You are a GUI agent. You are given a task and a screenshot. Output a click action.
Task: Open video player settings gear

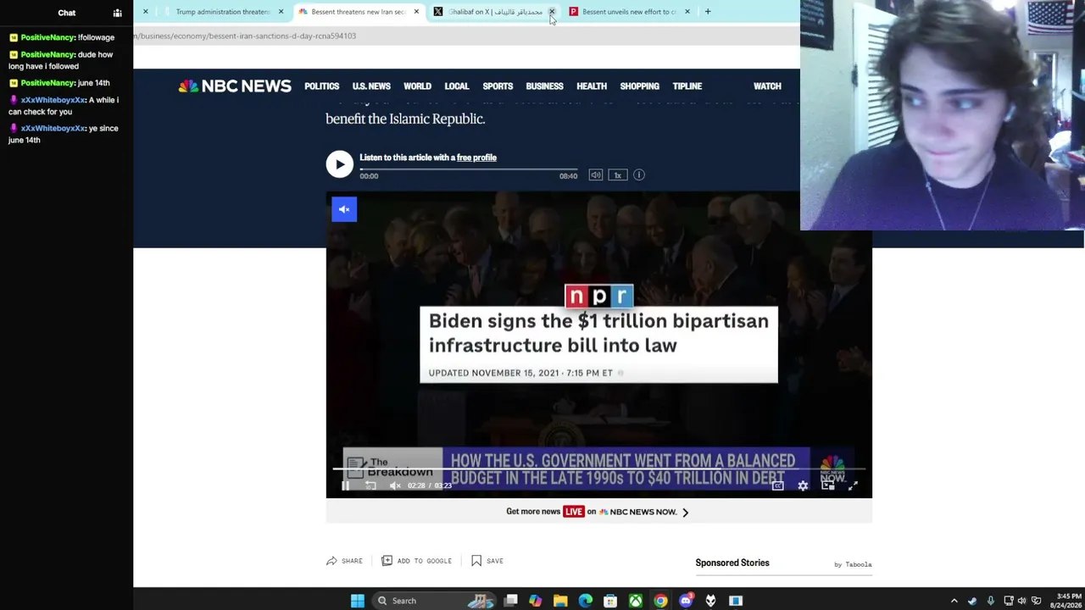pyautogui.click(x=803, y=485)
